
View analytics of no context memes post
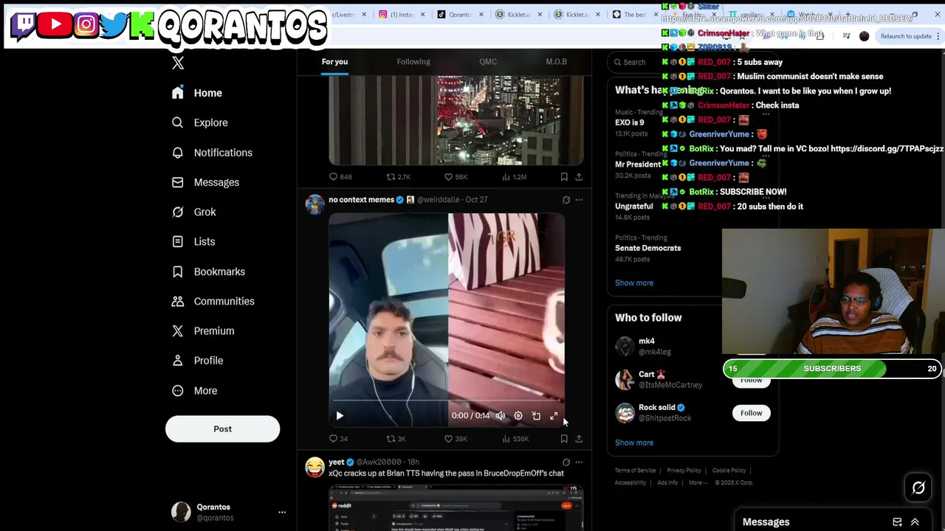(514, 439)
